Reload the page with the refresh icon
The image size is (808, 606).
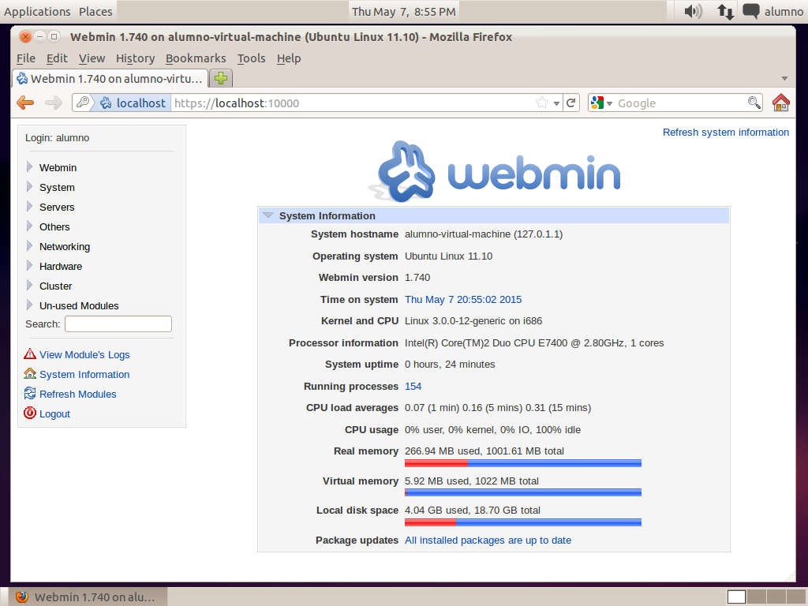coord(571,103)
